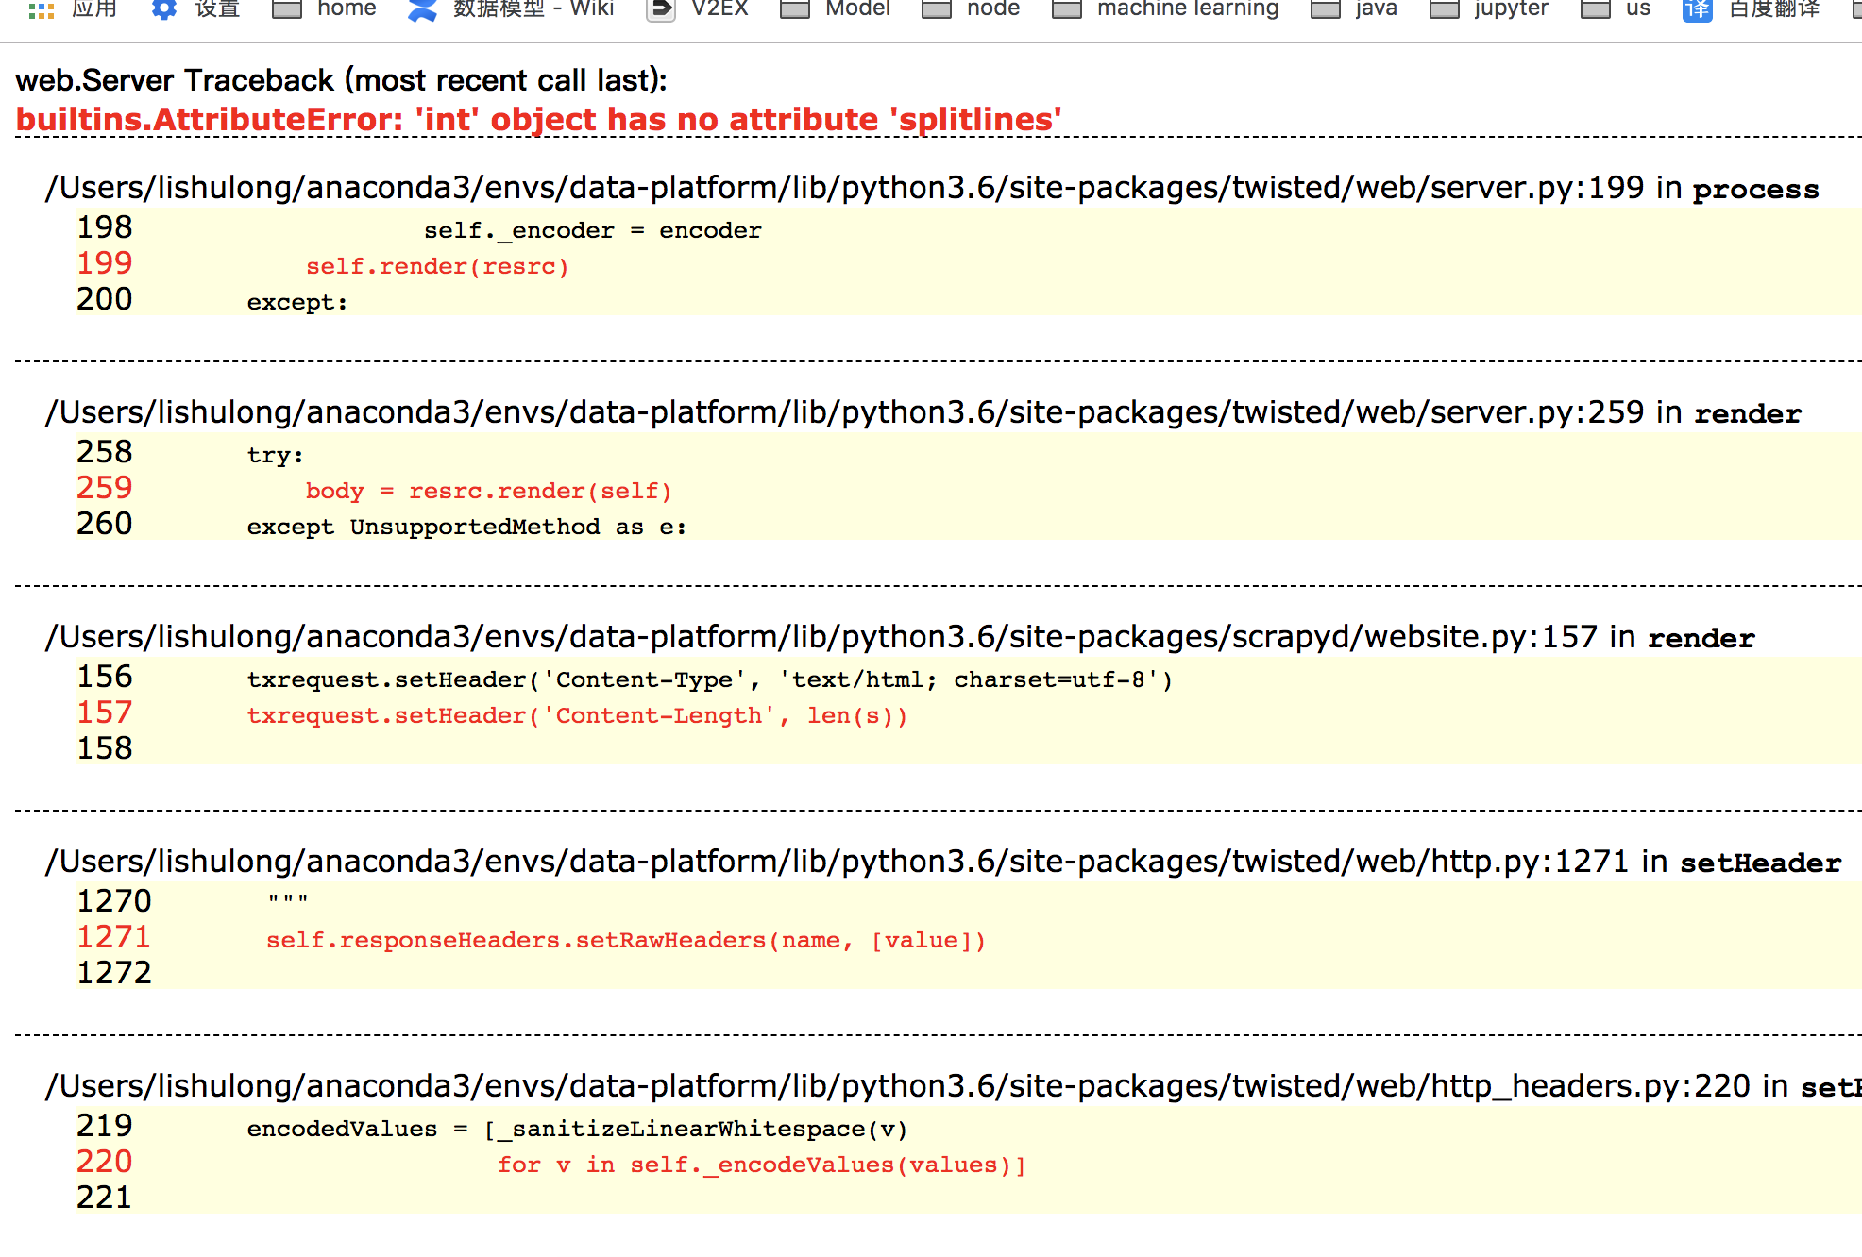The image size is (1862, 1257).
Task: Open the apps grid bookmark icon
Action: point(41,9)
